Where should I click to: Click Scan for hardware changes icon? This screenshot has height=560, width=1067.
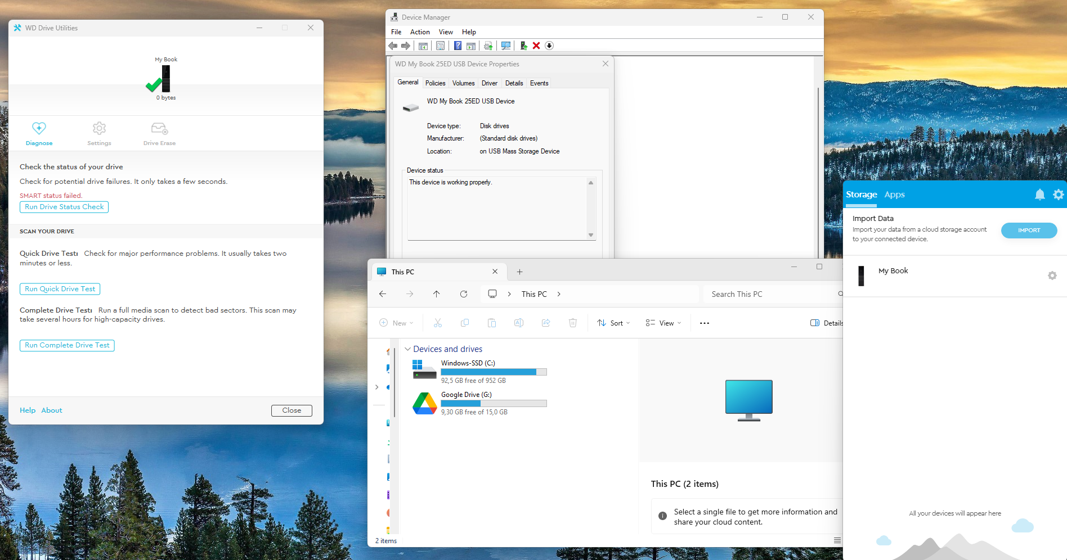[x=506, y=46]
